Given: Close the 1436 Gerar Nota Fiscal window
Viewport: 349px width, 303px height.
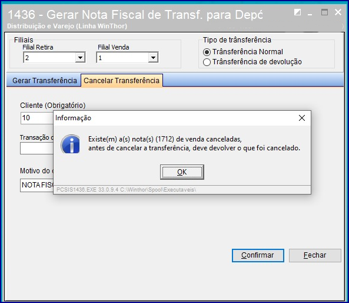Looking at the screenshot, I should tap(338, 12).
